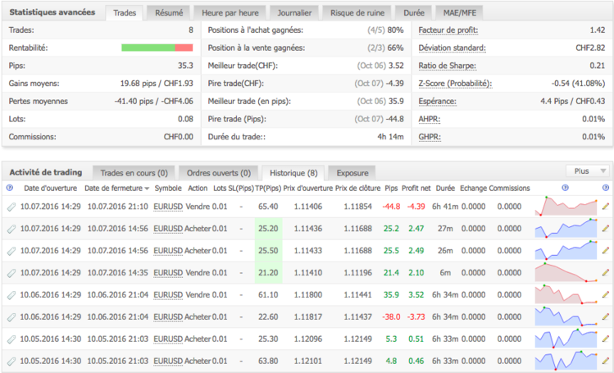Screen dimensions: 614x373
Task: Open the Exposure tab
Action: 352,172
